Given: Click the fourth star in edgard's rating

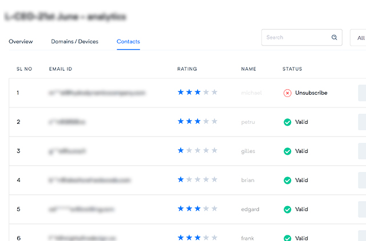Looking at the screenshot, I should (206, 208).
